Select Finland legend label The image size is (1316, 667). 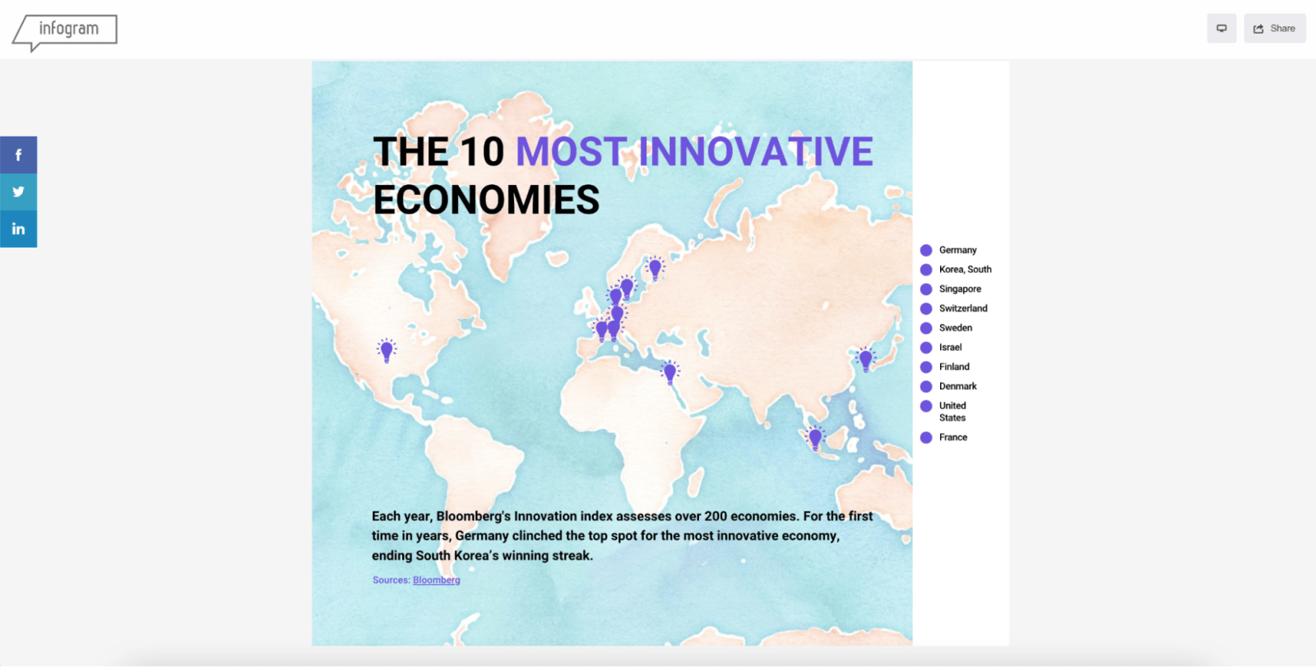coord(954,367)
